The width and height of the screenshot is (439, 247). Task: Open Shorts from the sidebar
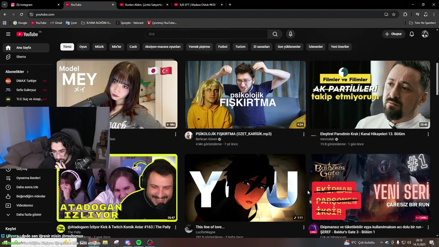pos(26,57)
